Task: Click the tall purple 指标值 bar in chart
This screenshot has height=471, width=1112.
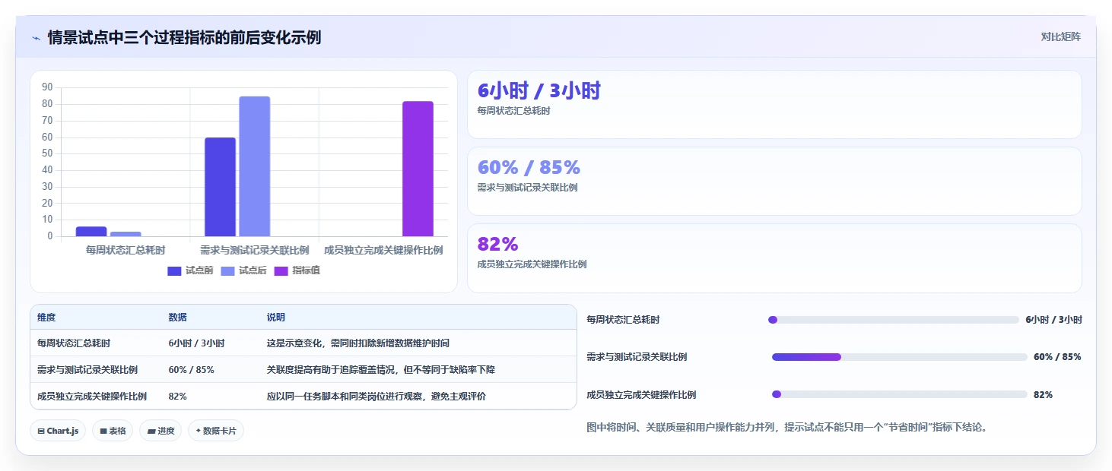Action: tap(418, 169)
